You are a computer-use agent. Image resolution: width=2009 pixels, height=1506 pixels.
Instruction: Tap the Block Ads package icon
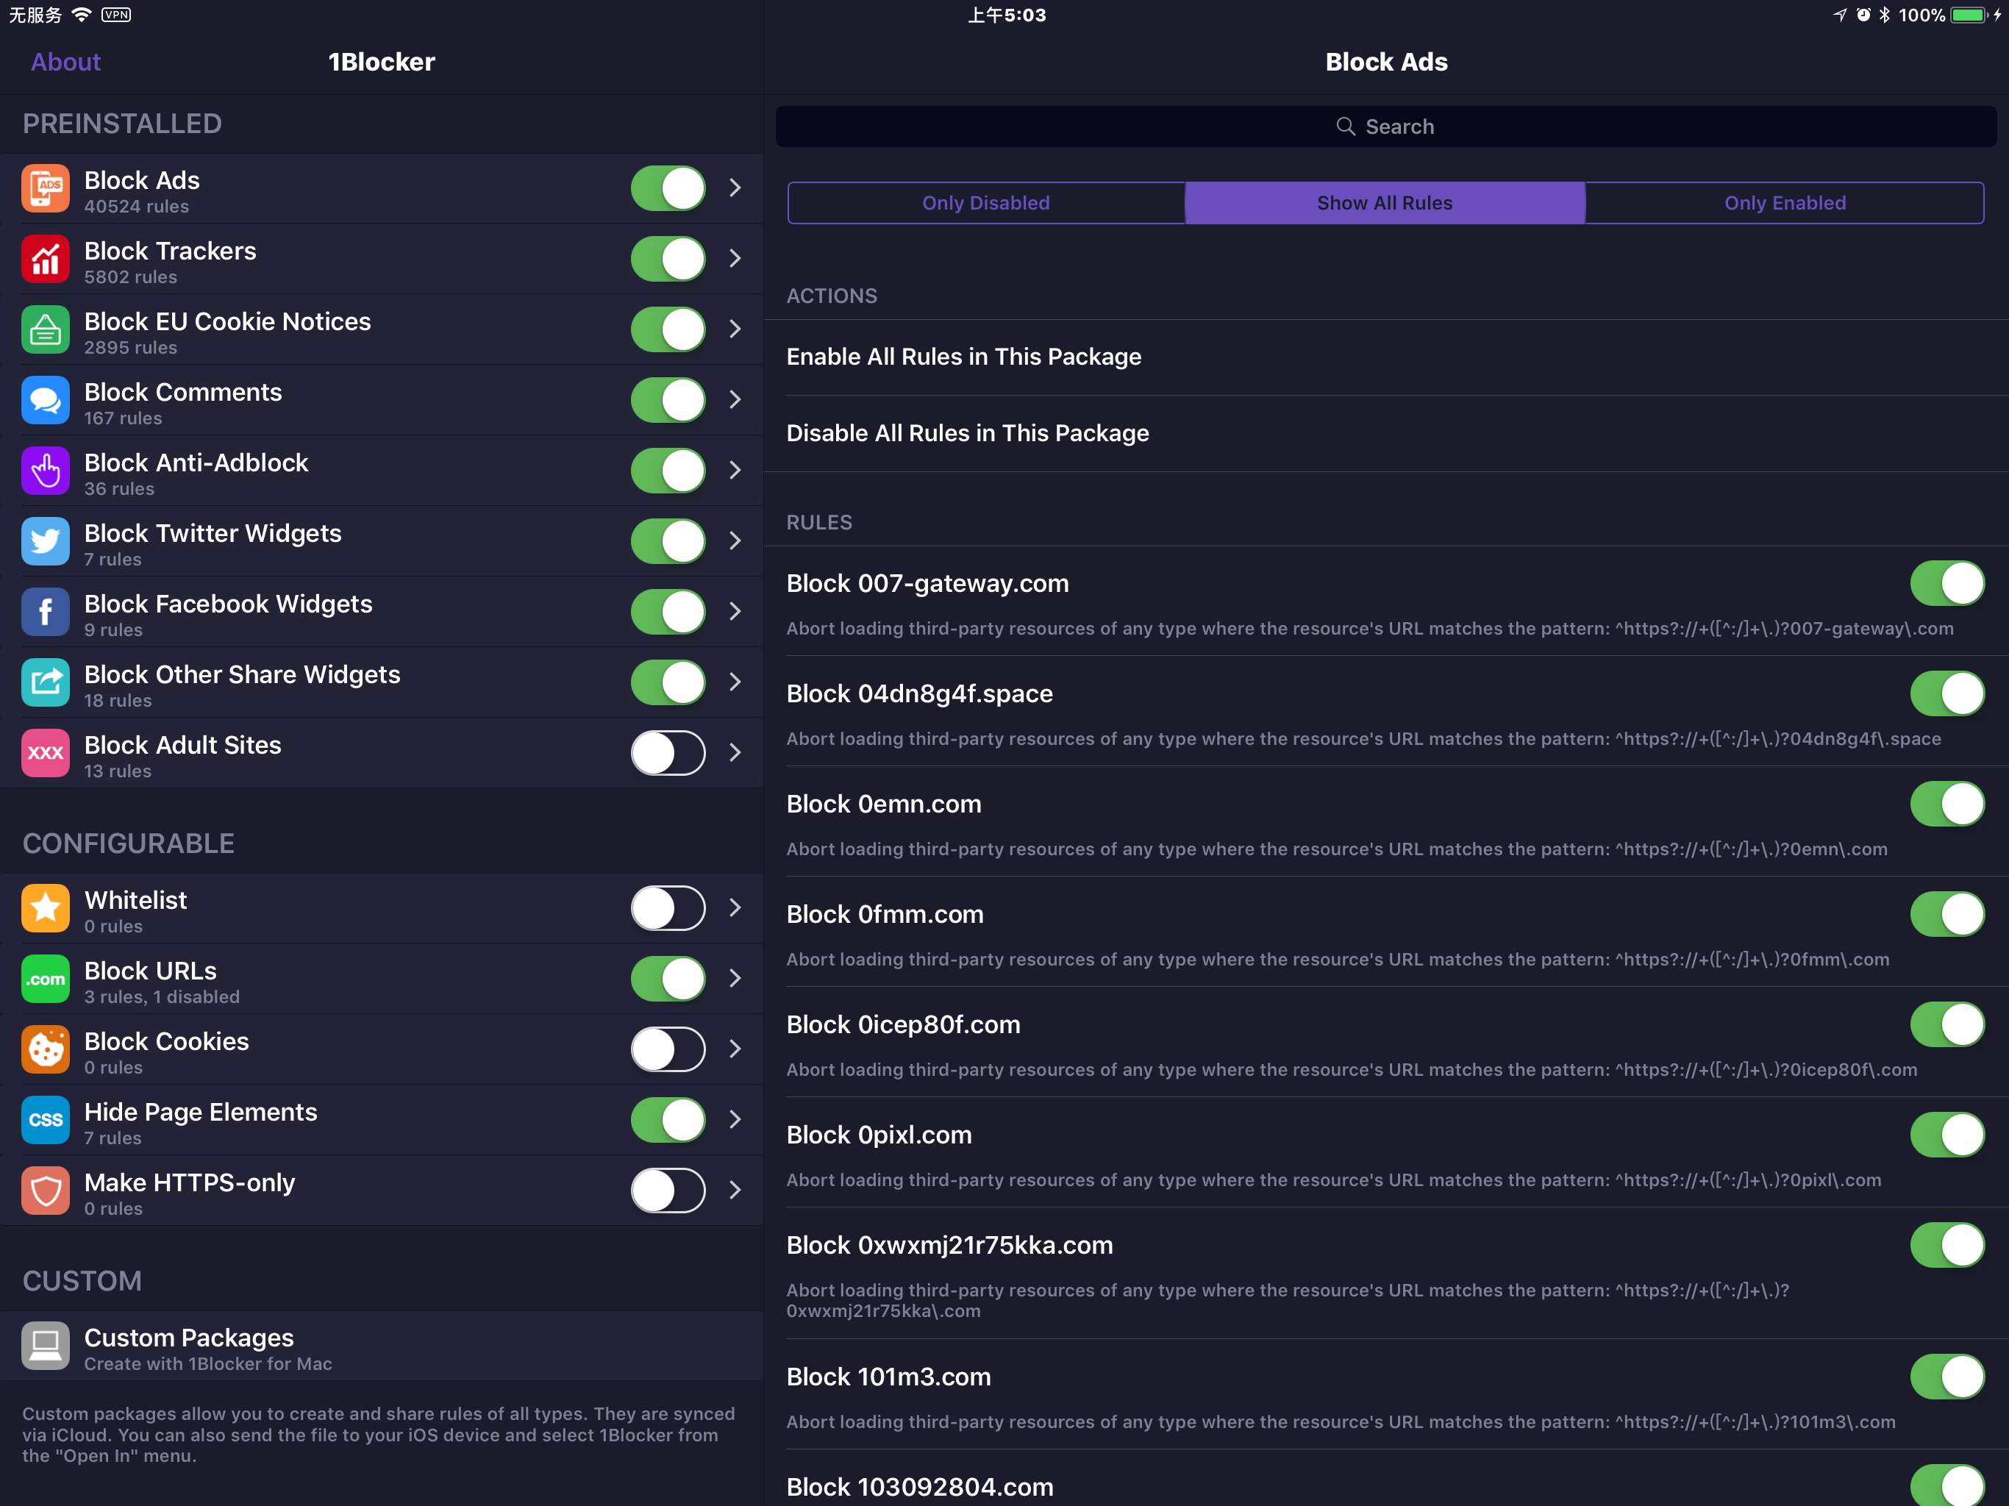coord(46,188)
